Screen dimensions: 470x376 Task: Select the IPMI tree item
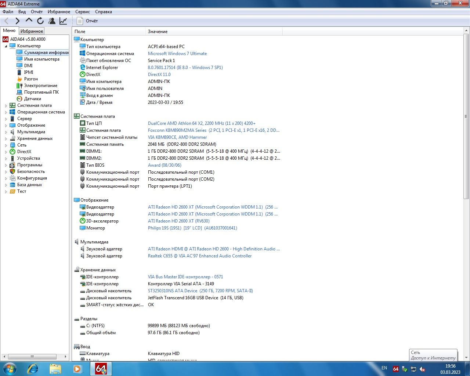29,72
